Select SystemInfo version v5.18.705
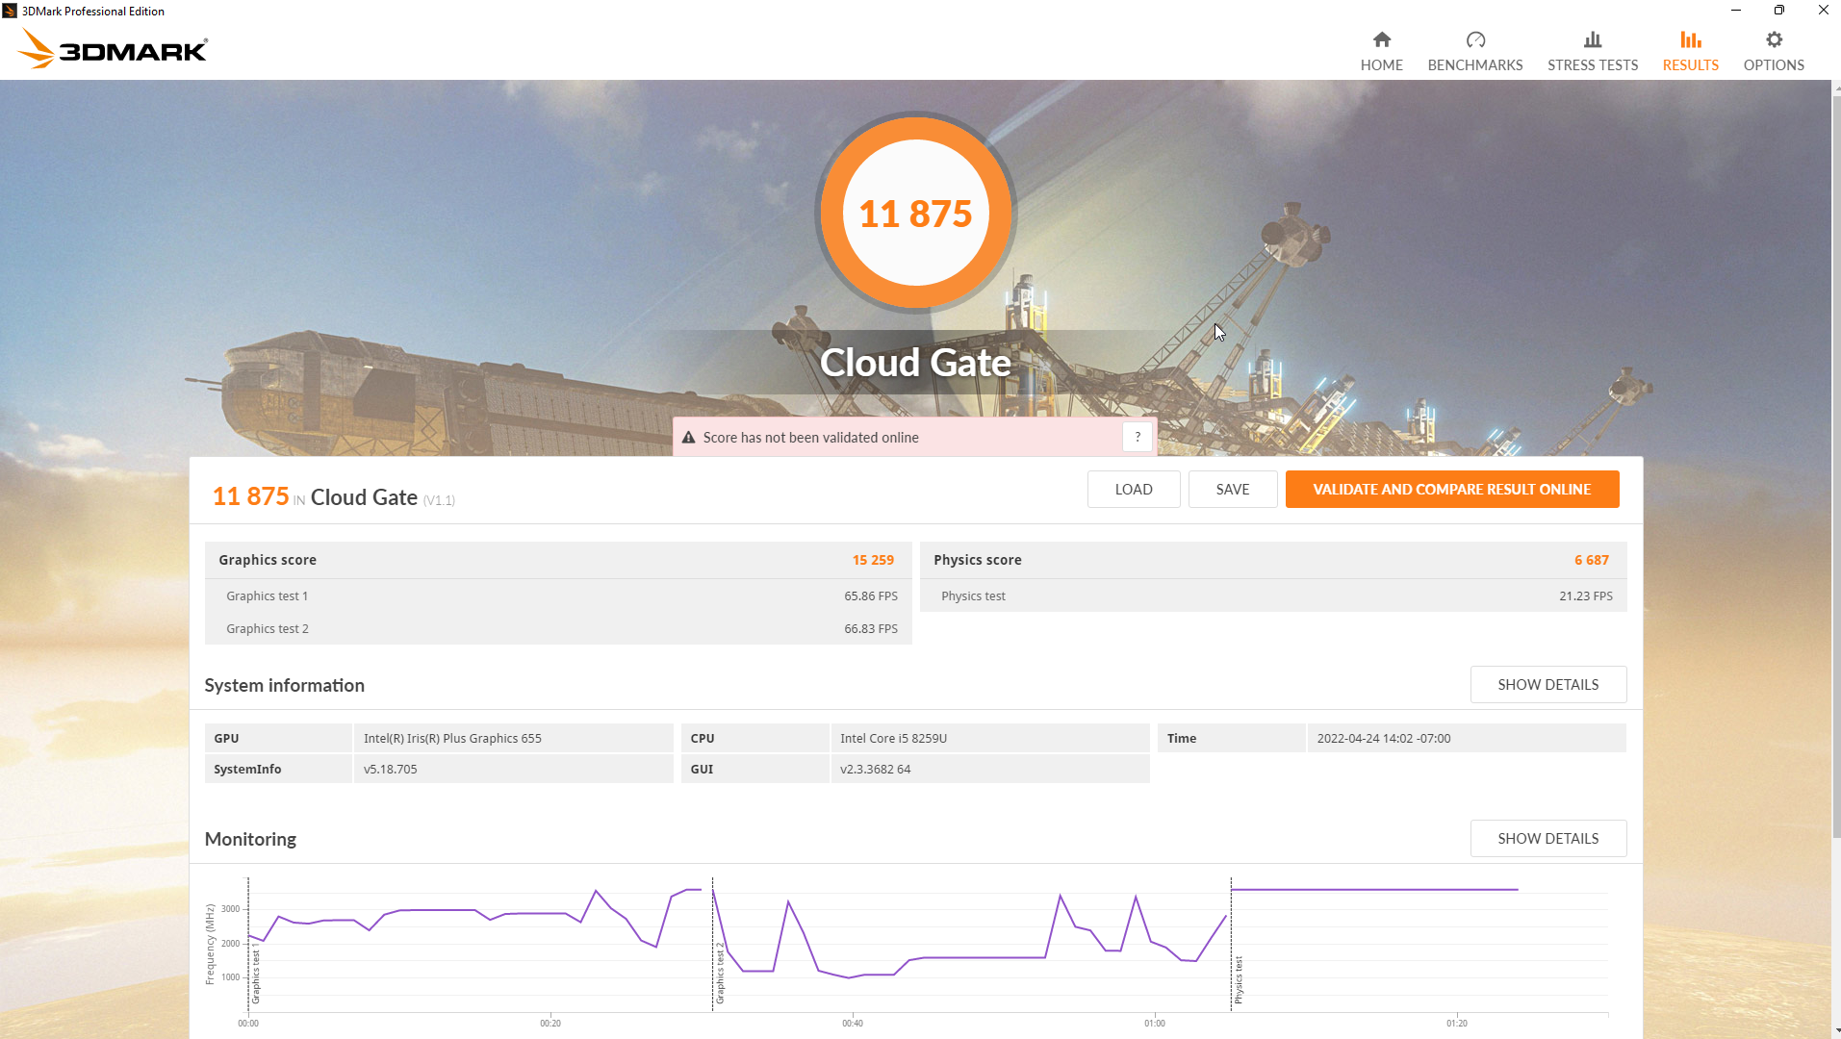The width and height of the screenshot is (1841, 1039). click(x=390, y=769)
